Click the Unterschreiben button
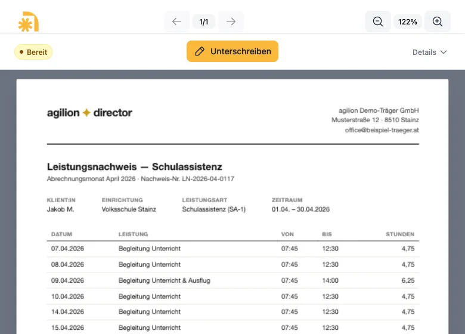The width and height of the screenshot is (465, 334). pyautogui.click(x=232, y=51)
